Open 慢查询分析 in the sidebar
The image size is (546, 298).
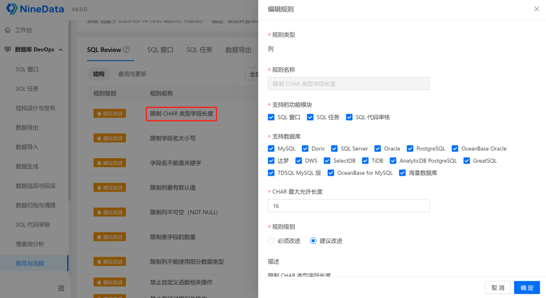point(30,244)
